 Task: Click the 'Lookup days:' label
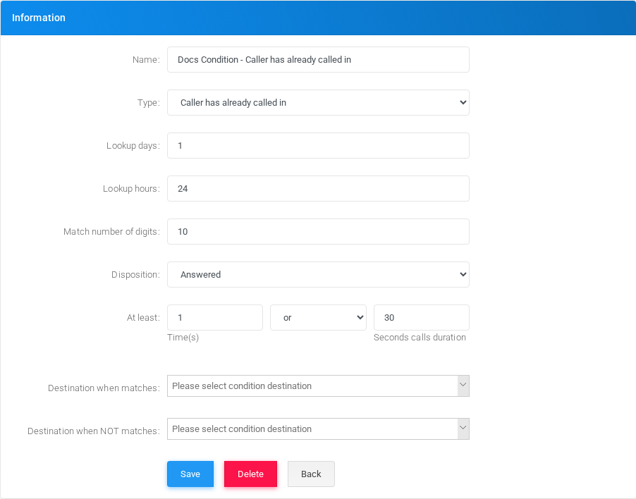133,145
